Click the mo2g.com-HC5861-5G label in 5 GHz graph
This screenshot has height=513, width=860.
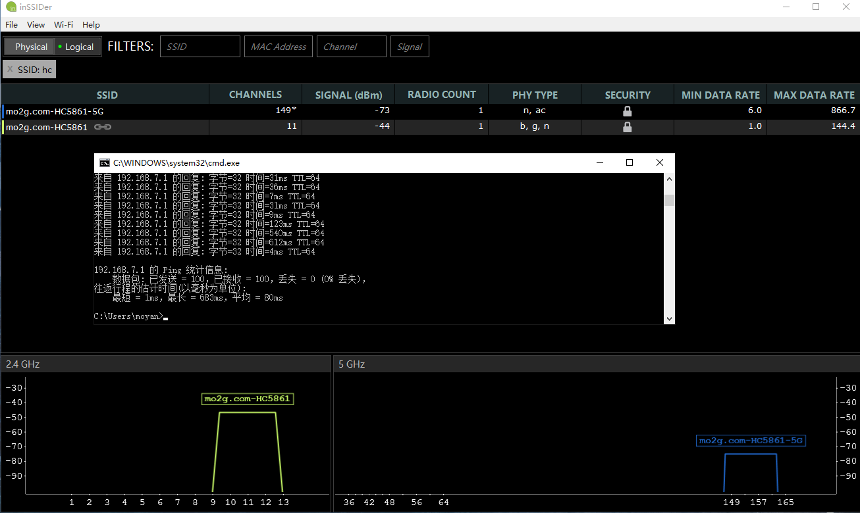(751, 441)
